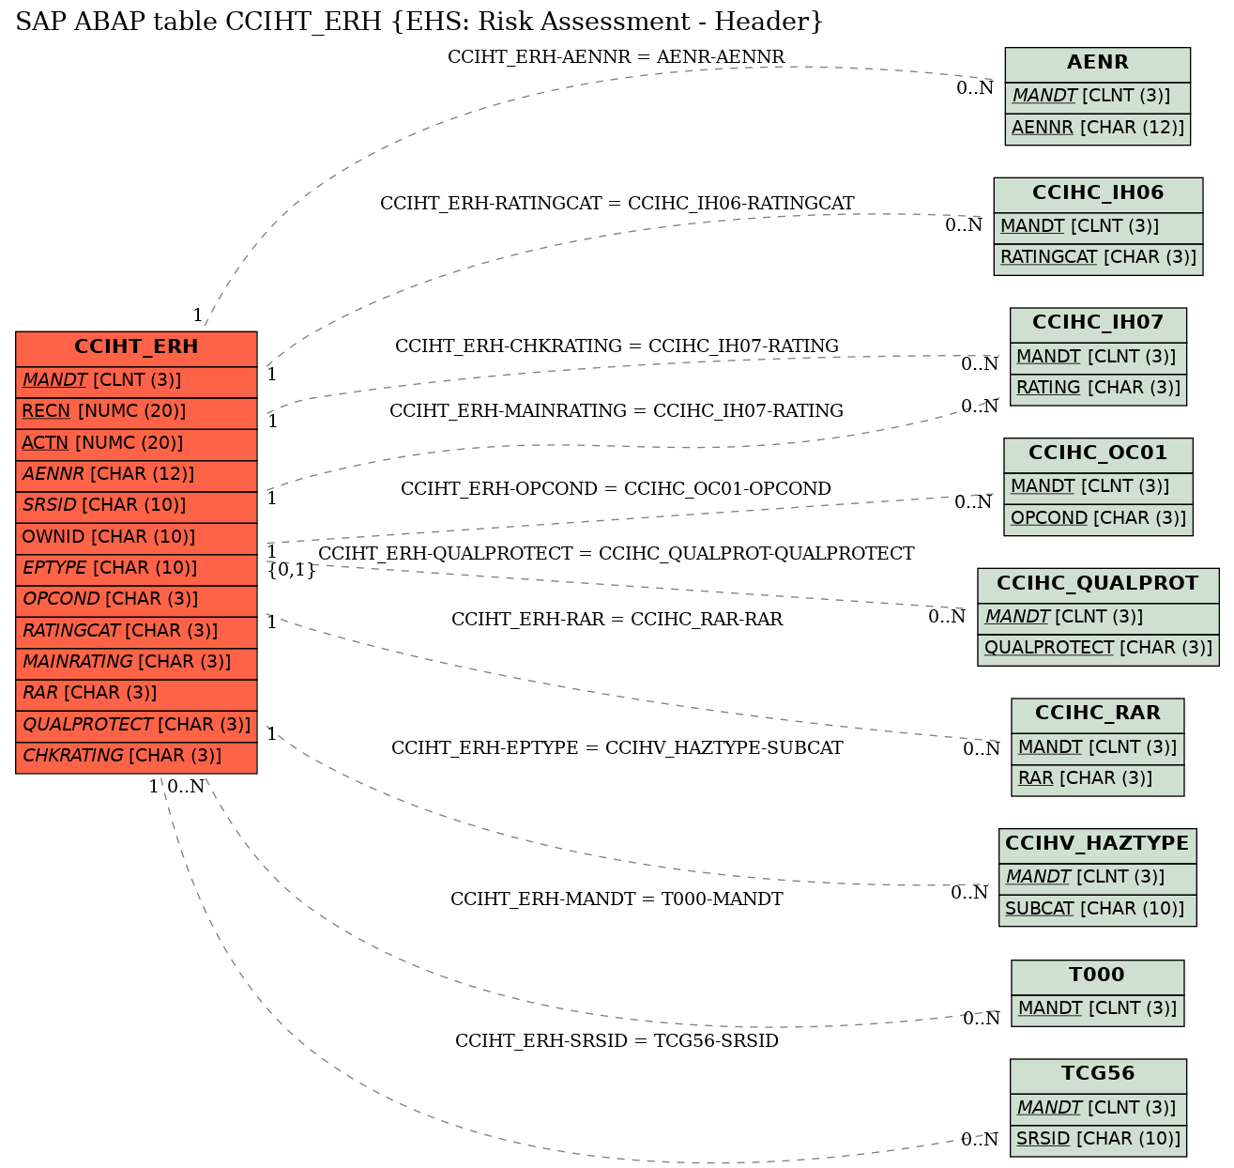Click the AENNR [CHAR (12)] row in AENR
The height and width of the screenshot is (1168, 1234).
click(x=1098, y=128)
